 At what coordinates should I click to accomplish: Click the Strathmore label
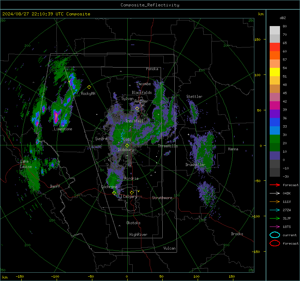[162, 198]
